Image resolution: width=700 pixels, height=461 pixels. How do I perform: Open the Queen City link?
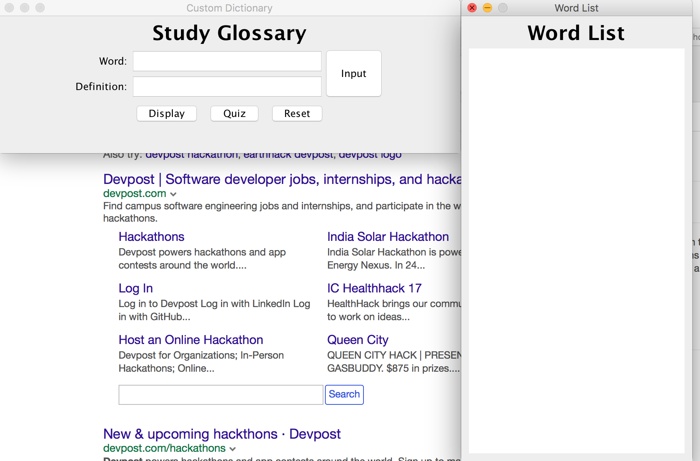(x=358, y=340)
